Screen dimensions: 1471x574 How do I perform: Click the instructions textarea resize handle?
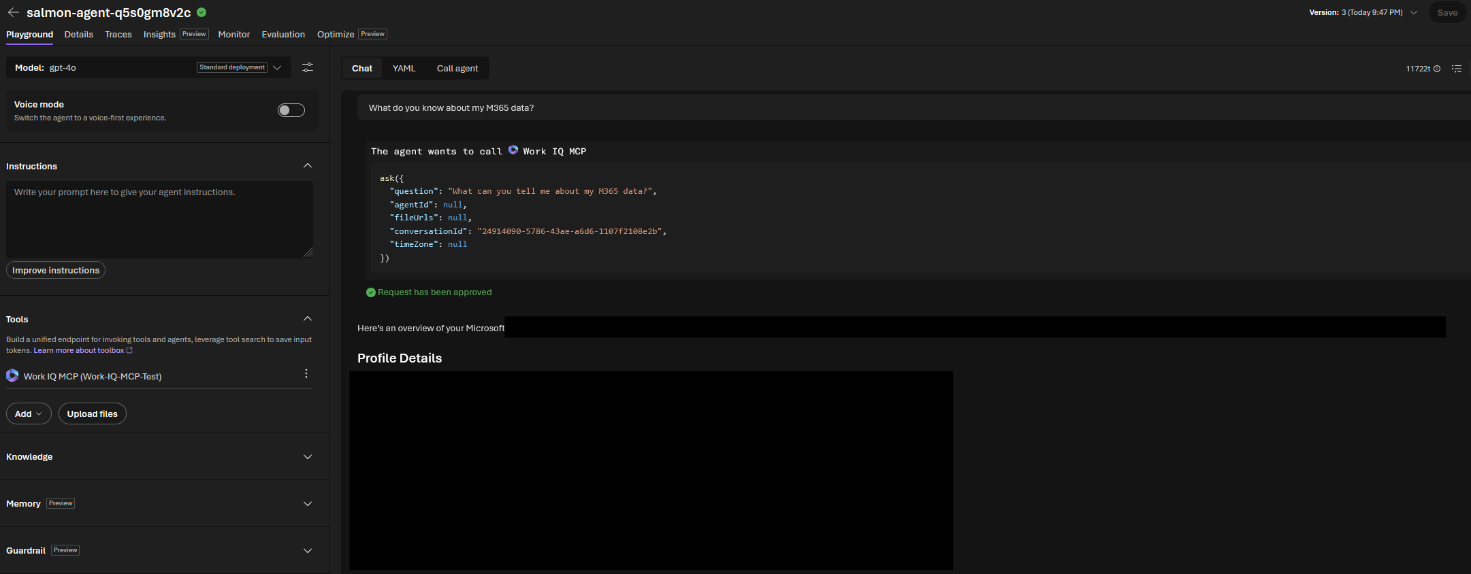(308, 253)
